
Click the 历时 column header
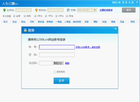32,22
